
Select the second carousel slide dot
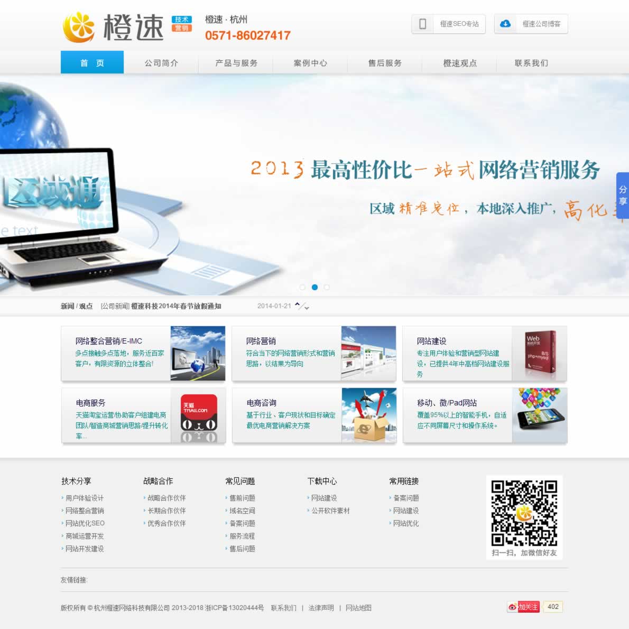click(x=314, y=287)
